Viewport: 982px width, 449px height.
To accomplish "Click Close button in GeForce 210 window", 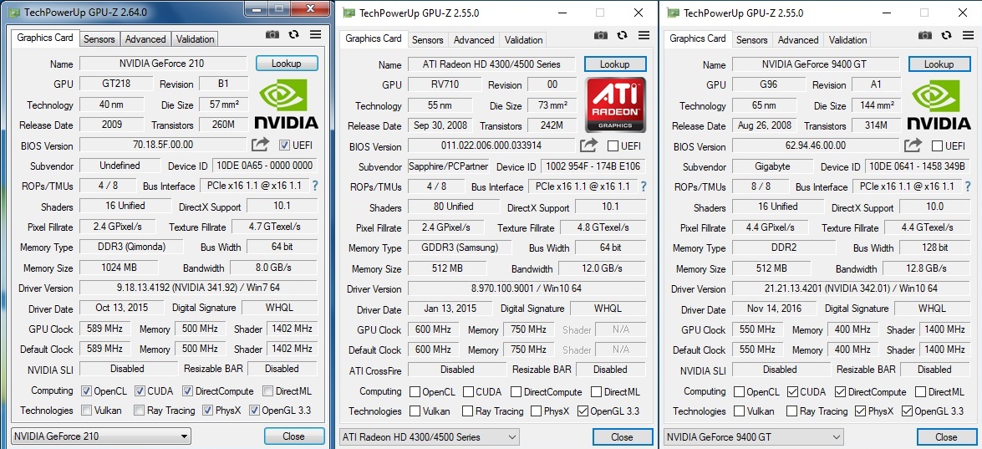I will point(294,436).
